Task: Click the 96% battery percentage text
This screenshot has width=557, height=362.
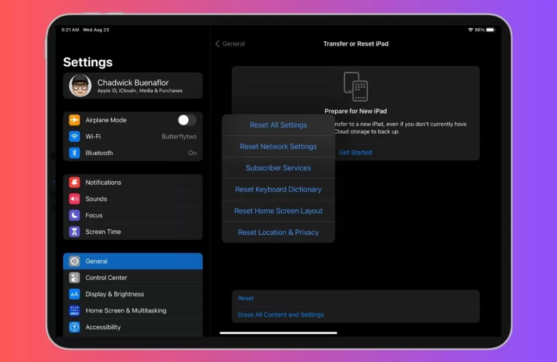Action: (x=480, y=30)
